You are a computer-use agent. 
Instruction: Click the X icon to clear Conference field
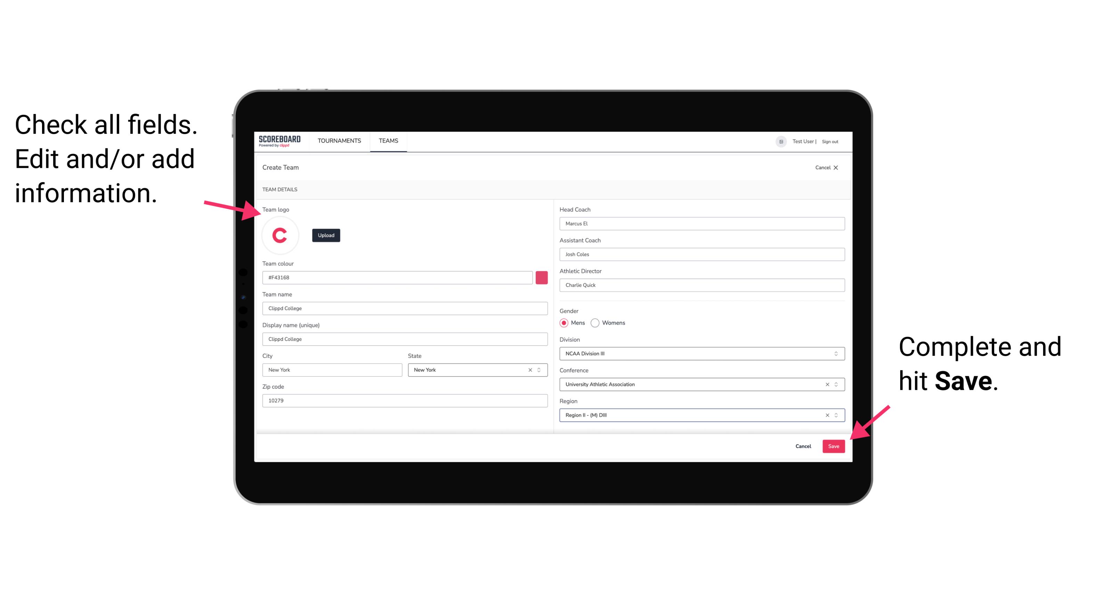pyautogui.click(x=825, y=384)
